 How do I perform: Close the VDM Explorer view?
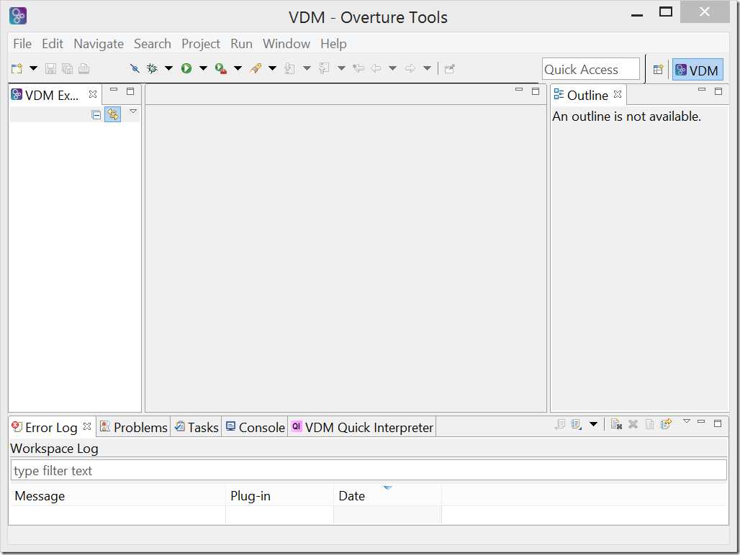point(93,94)
